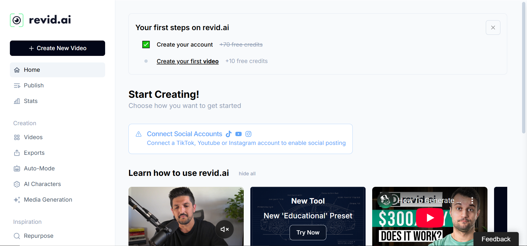The image size is (527, 246).
Task: Click the Creation section label
Action: pyautogui.click(x=25, y=123)
